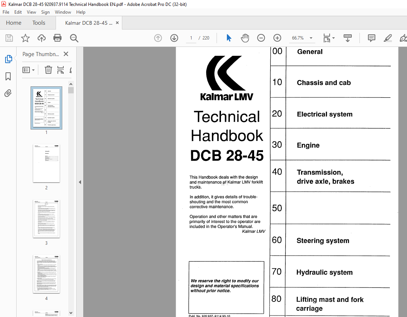The height and width of the screenshot is (317, 407).
Task: Select page 2 thumbnail
Action: (46, 163)
